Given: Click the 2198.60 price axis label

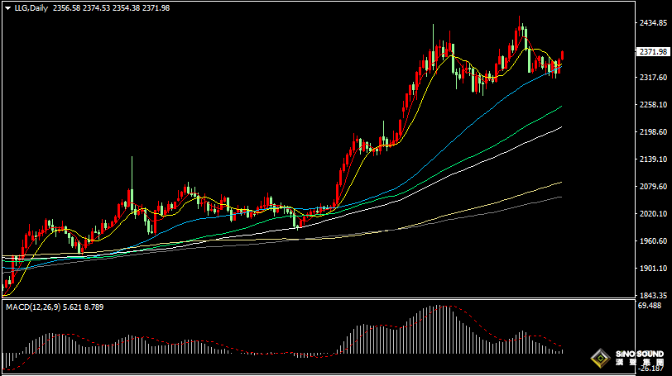Looking at the screenshot, I should (652, 132).
